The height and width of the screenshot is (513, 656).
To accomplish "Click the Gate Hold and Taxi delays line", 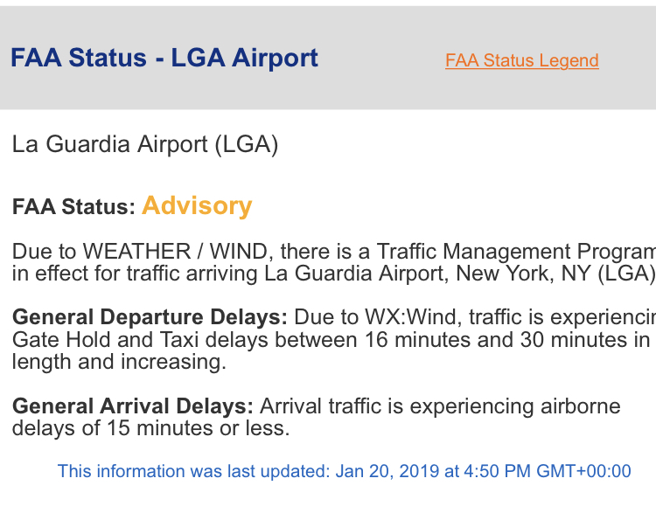I will click(x=331, y=339).
